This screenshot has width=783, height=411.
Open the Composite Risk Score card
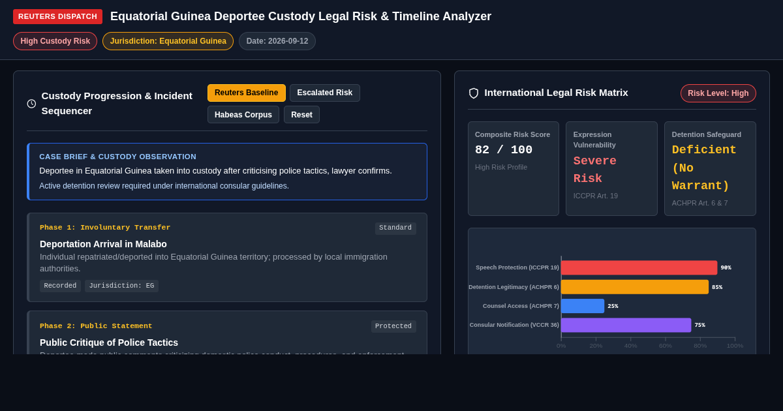[514, 168]
